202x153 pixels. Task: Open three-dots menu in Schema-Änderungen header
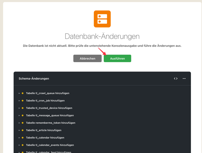(184, 78)
